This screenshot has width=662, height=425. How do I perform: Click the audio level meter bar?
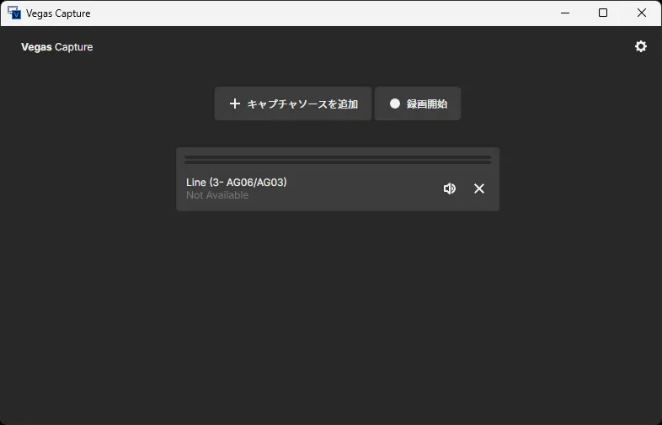338,160
